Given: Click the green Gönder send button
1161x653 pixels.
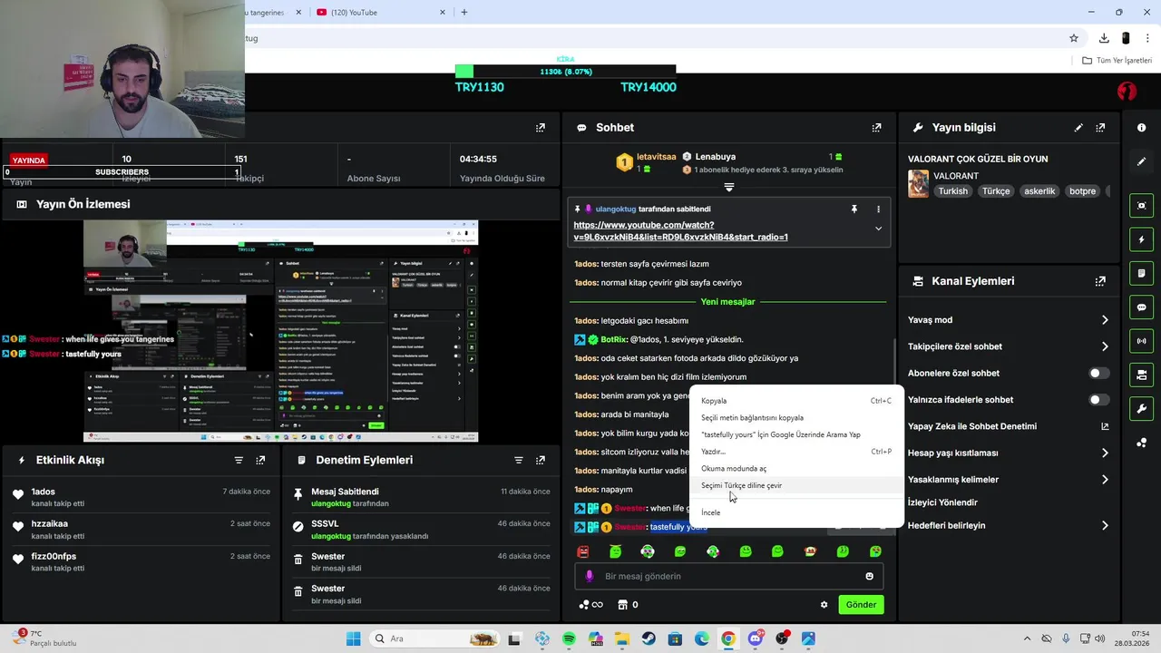Looking at the screenshot, I should pos(861,605).
